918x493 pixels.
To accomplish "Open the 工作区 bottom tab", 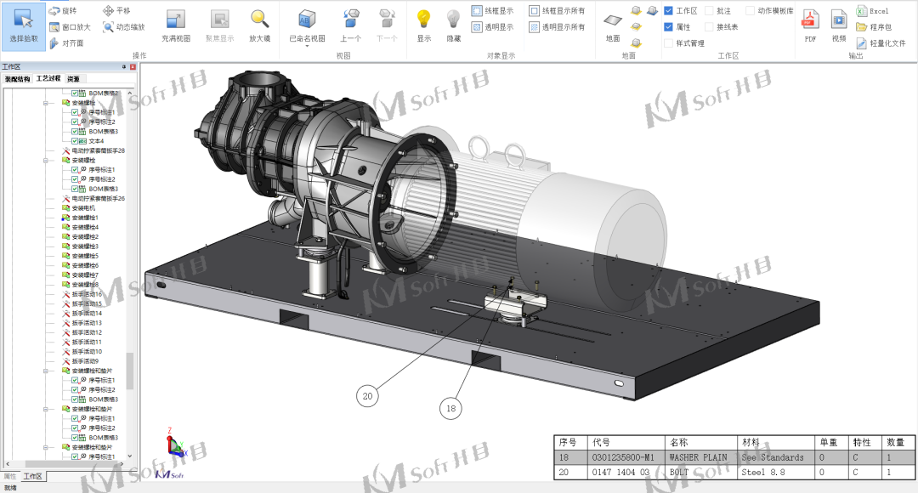I will (33, 477).
